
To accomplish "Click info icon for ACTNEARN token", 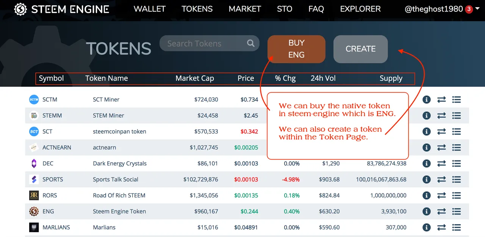I will point(427,148).
